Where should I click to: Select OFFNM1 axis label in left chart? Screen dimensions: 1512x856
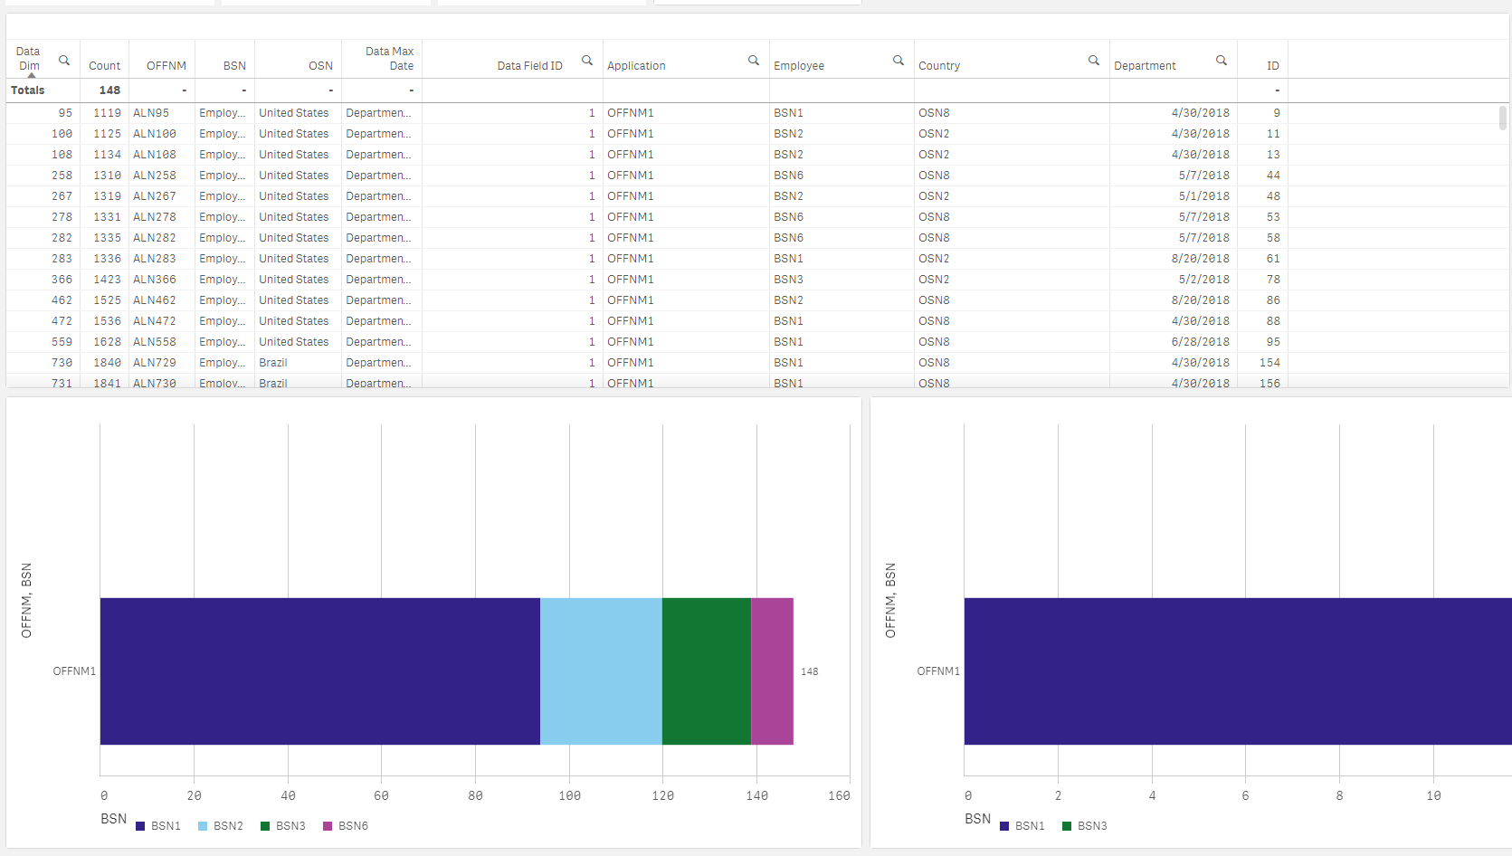74,671
